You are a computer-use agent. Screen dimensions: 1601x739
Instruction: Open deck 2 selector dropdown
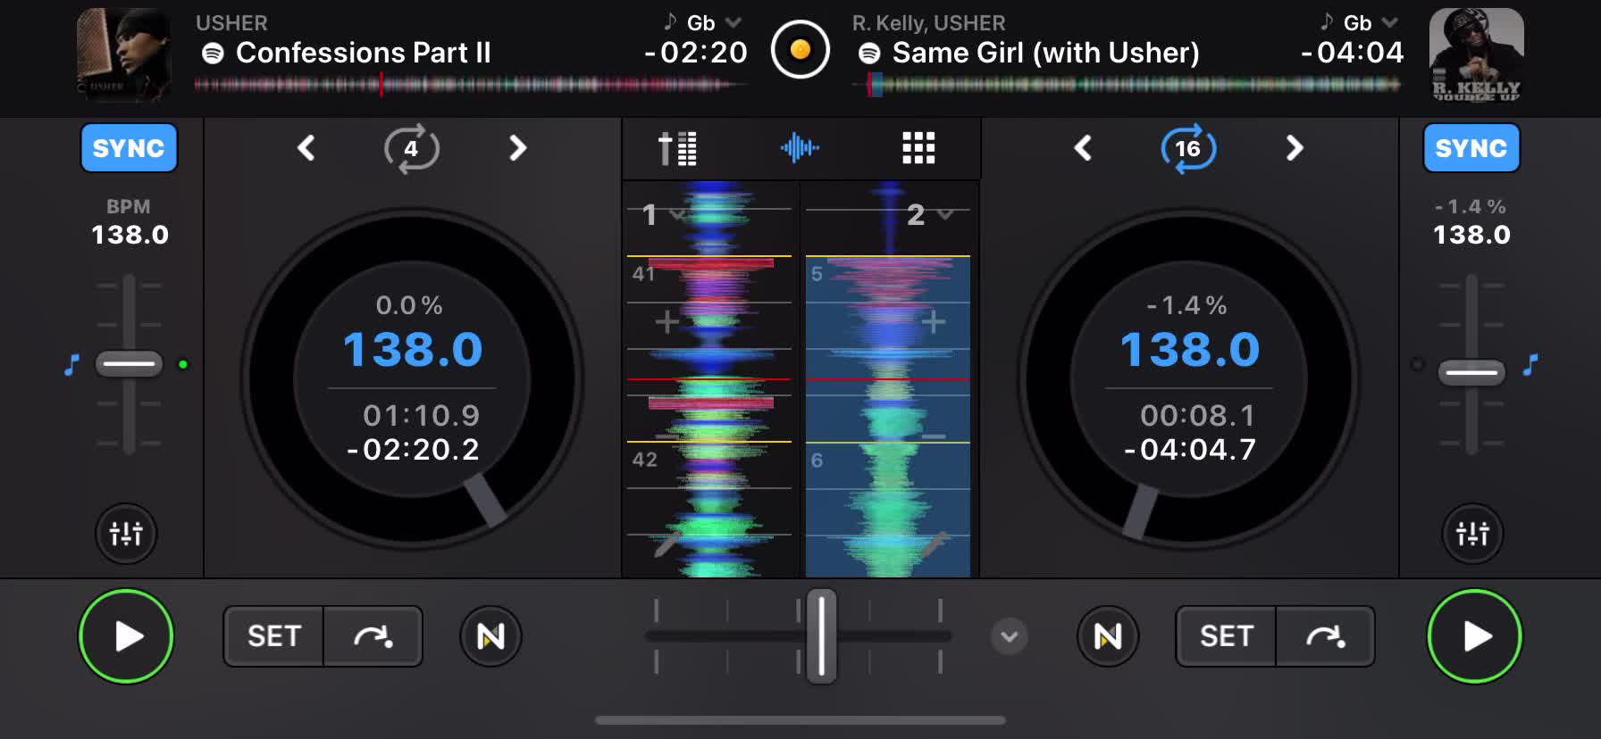click(x=930, y=214)
